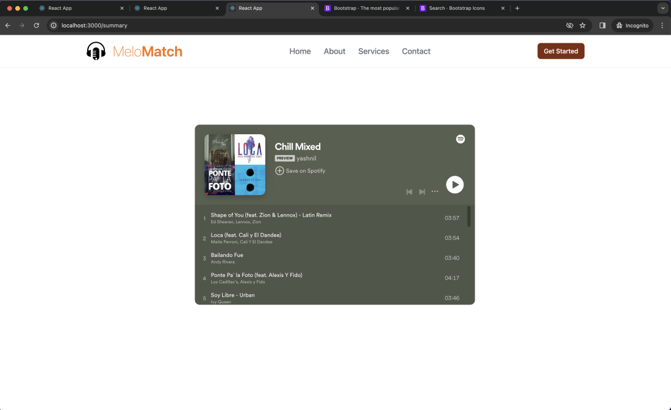Select track Bailando Fue

point(227,255)
